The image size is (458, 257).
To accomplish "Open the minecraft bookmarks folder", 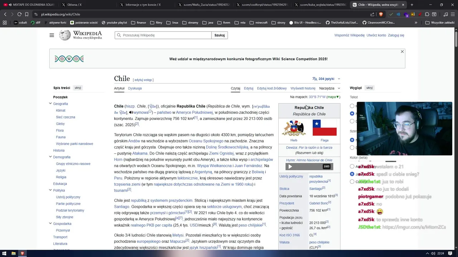I will tap(258, 22).
